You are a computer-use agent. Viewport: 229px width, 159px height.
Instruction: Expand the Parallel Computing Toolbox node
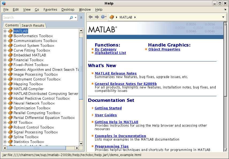5,113
